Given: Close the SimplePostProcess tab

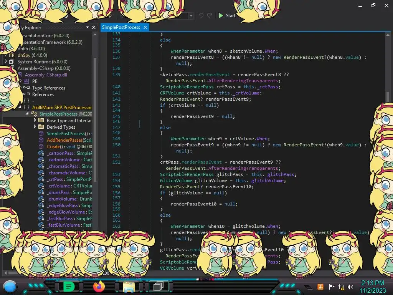Looking at the screenshot, I should tap(145, 27).
